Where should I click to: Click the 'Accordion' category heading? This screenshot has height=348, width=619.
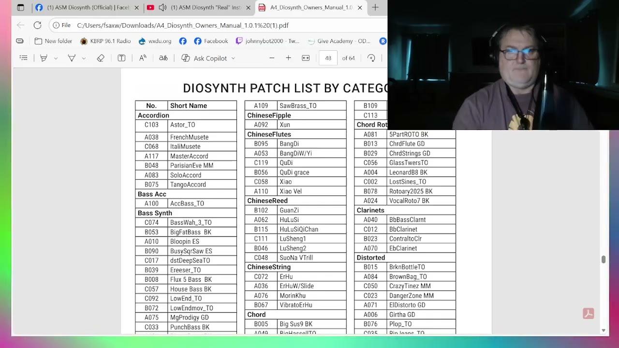tap(153, 116)
